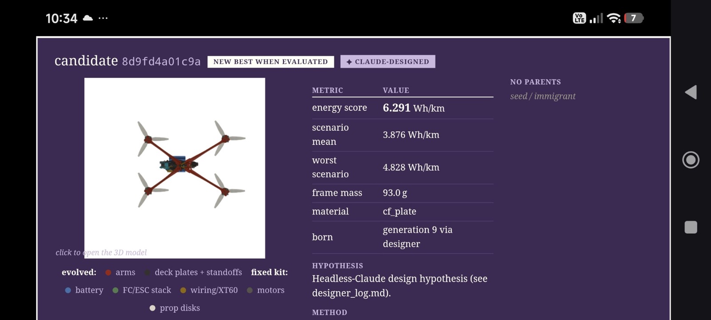This screenshot has height=320, width=711.
Task: Click the worst scenario value 4.828 Wh/km
Action: click(411, 168)
